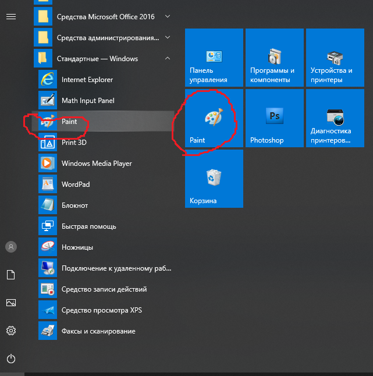Screen dimensions: 373x376
Task: Click the Photoshop tile
Action: 275,118
